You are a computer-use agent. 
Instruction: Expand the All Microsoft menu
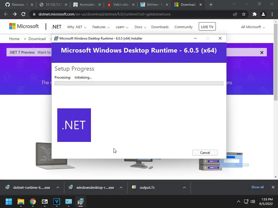(253, 27)
